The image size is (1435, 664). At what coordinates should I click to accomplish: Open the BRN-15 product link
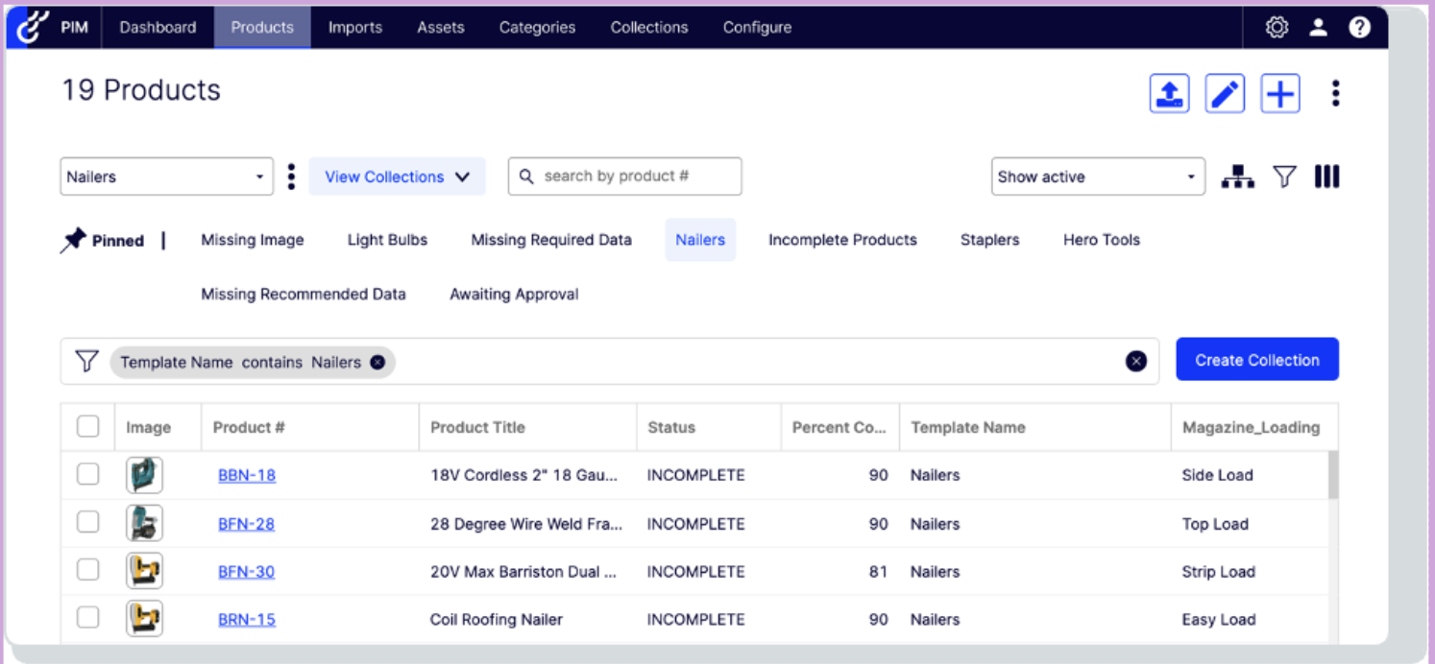point(246,619)
